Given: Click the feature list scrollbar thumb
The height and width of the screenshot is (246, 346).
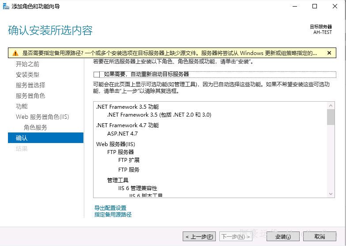Looking at the screenshot, I should tap(331, 117).
